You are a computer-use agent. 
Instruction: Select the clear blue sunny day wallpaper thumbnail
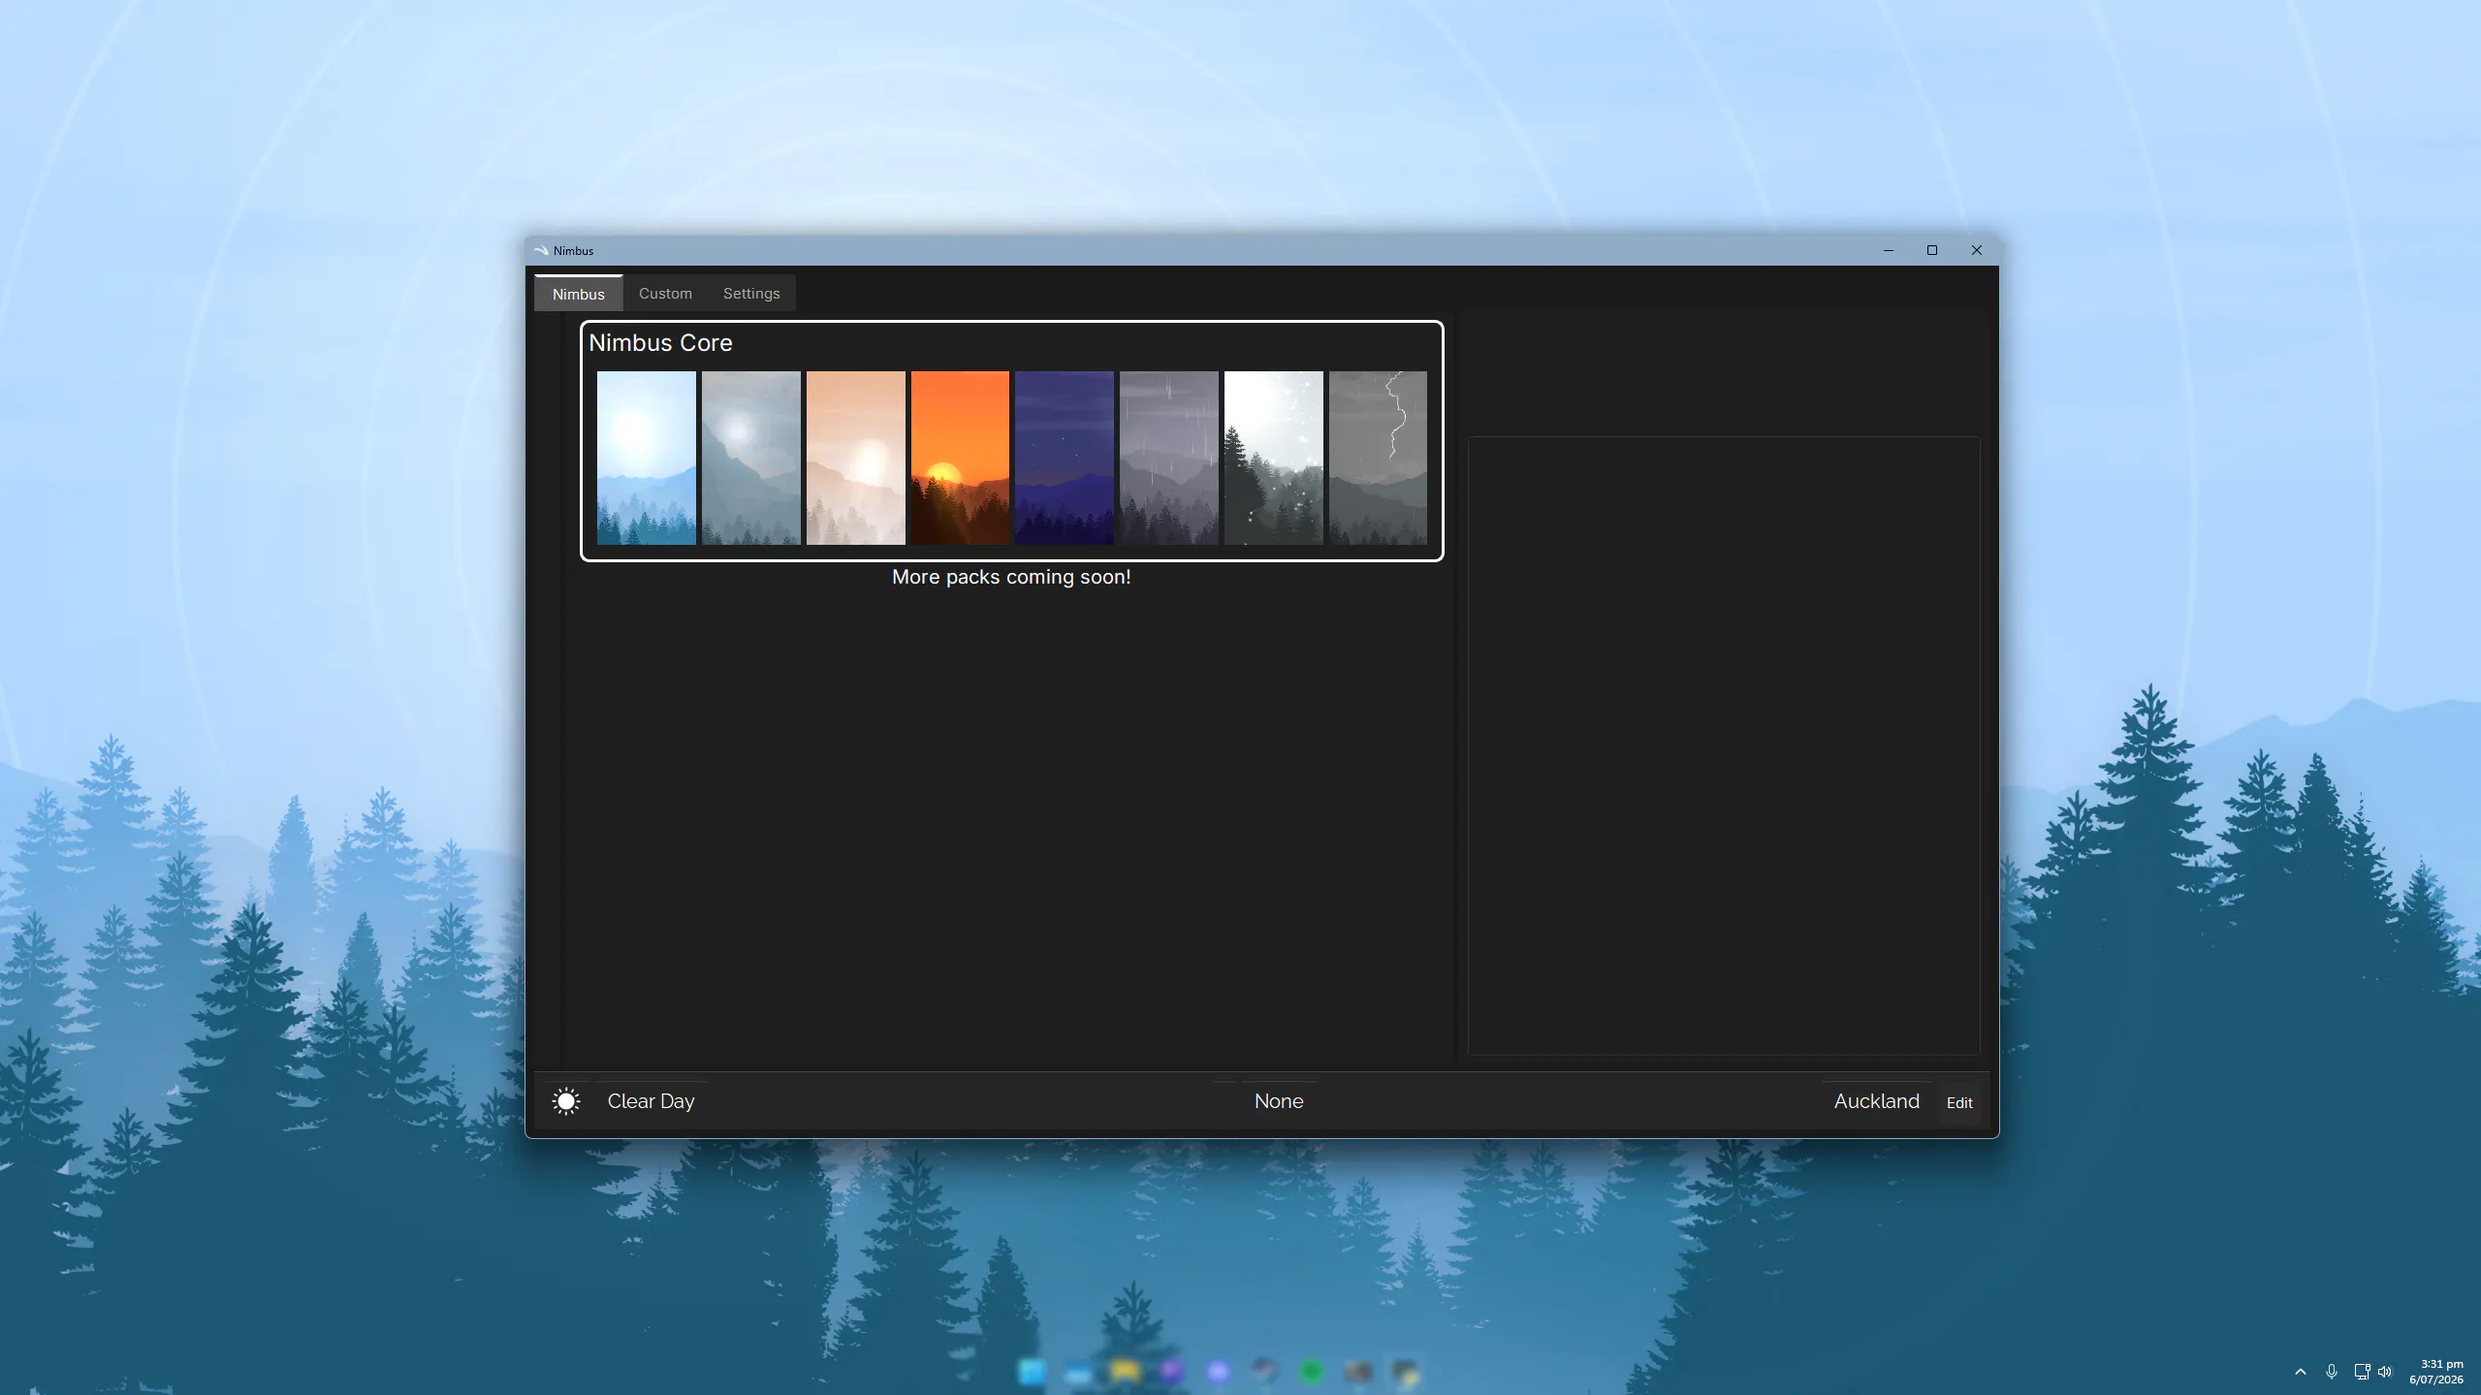coord(647,458)
